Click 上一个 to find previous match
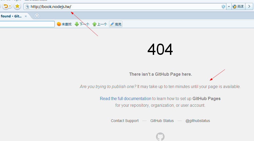 click(99, 24)
